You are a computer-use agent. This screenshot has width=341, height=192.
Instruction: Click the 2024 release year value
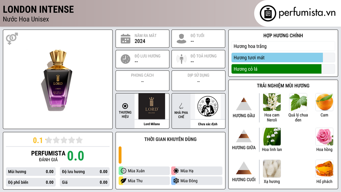pyautogui.click(x=140, y=41)
